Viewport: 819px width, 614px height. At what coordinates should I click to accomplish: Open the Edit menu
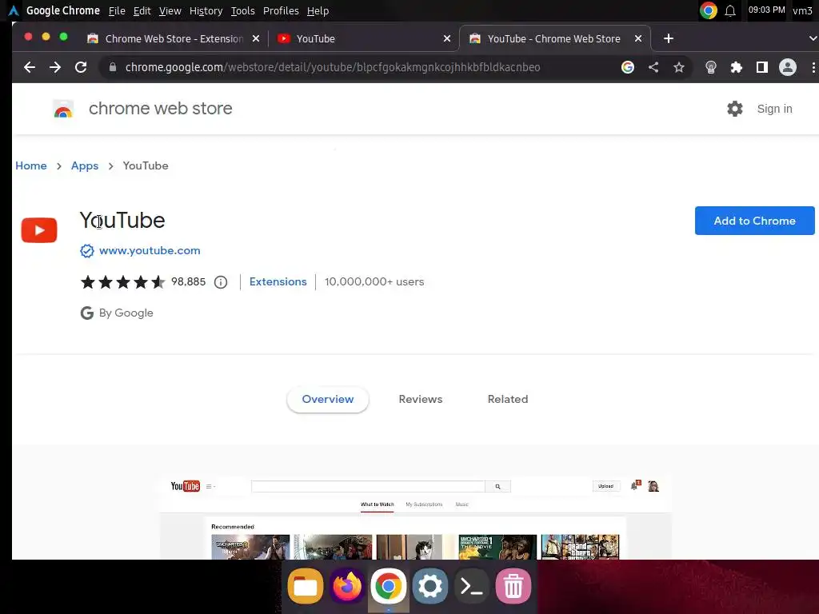pos(142,11)
